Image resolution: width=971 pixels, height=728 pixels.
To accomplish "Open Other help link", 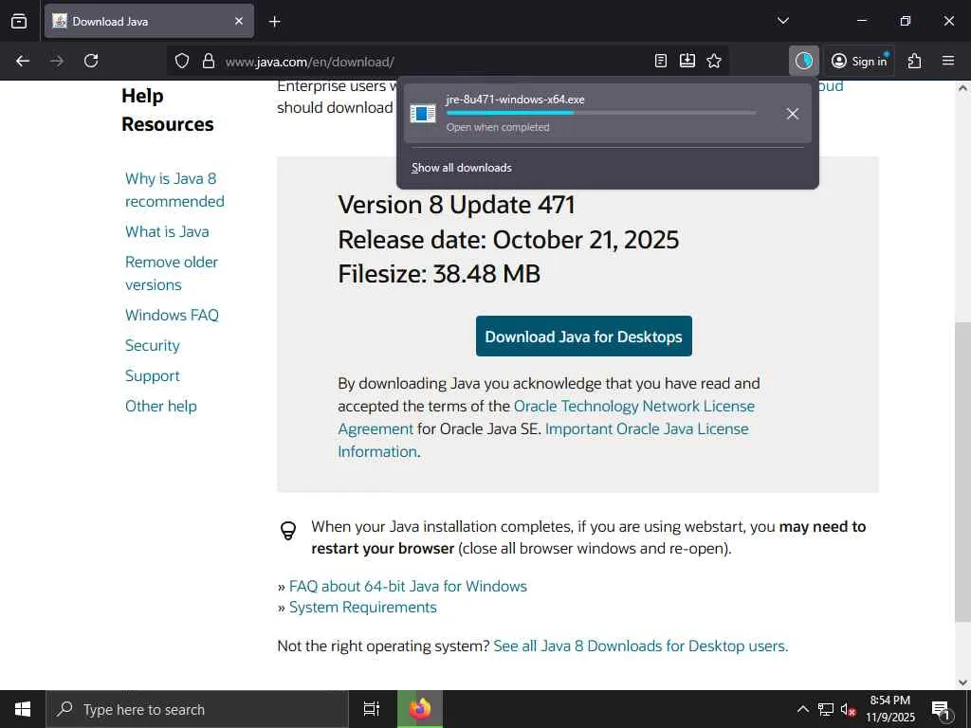I will (161, 406).
